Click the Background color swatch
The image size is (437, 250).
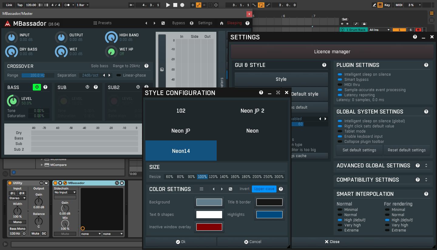209,202
